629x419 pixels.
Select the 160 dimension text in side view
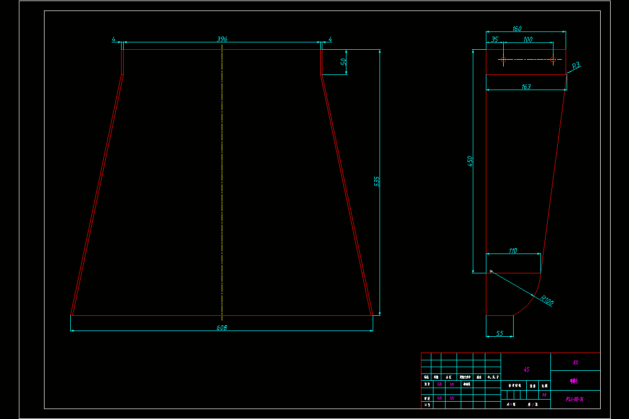pyautogui.click(x=516, y=29)
